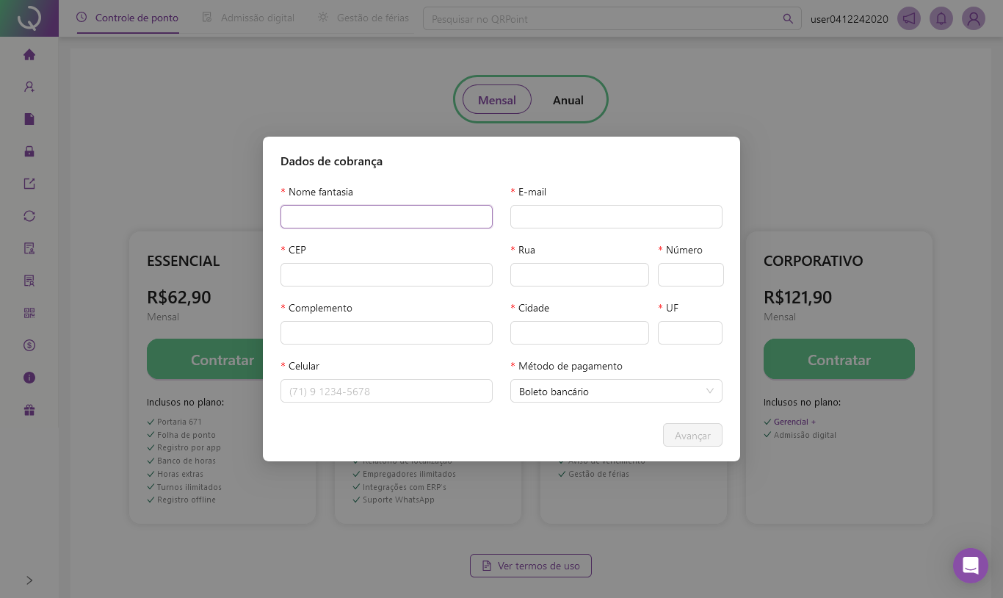Image resolution: width=1003 pixels, height=598 pixels.
Task: Click the QR code sidebar icon
Action: [29, 313]
